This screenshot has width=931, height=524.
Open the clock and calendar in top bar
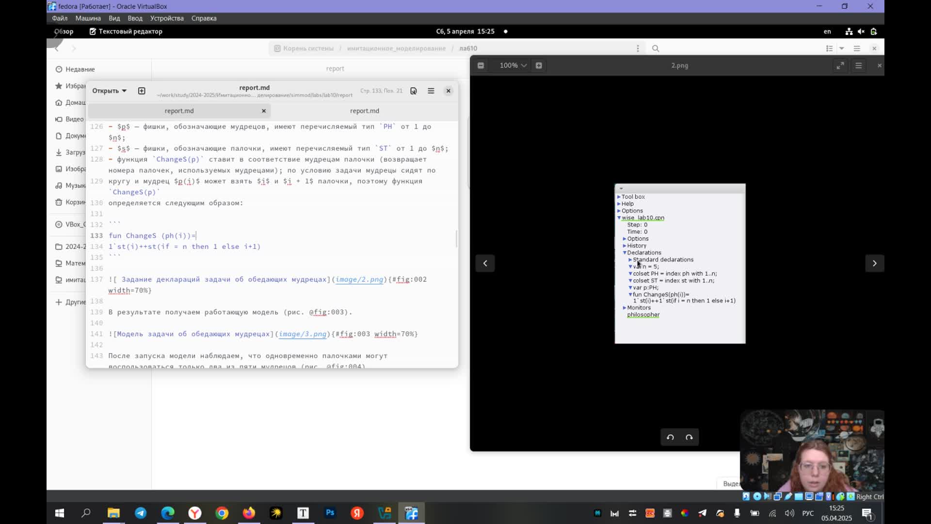pos(465,31)
